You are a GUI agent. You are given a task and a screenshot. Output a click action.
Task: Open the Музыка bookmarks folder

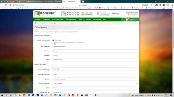[82, 8]
